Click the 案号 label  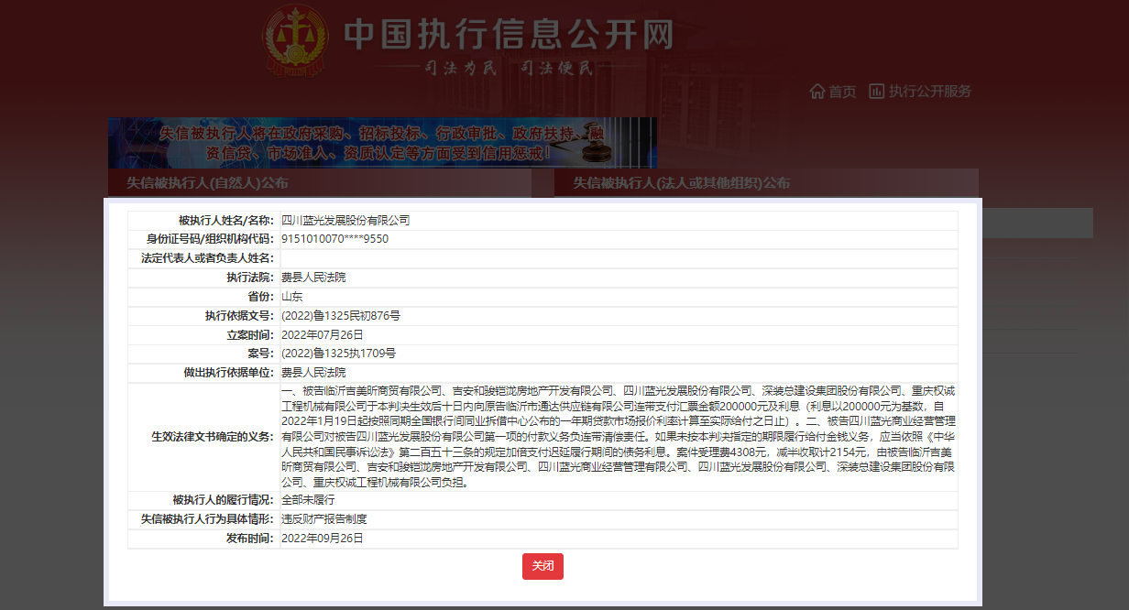click(261, 354)
